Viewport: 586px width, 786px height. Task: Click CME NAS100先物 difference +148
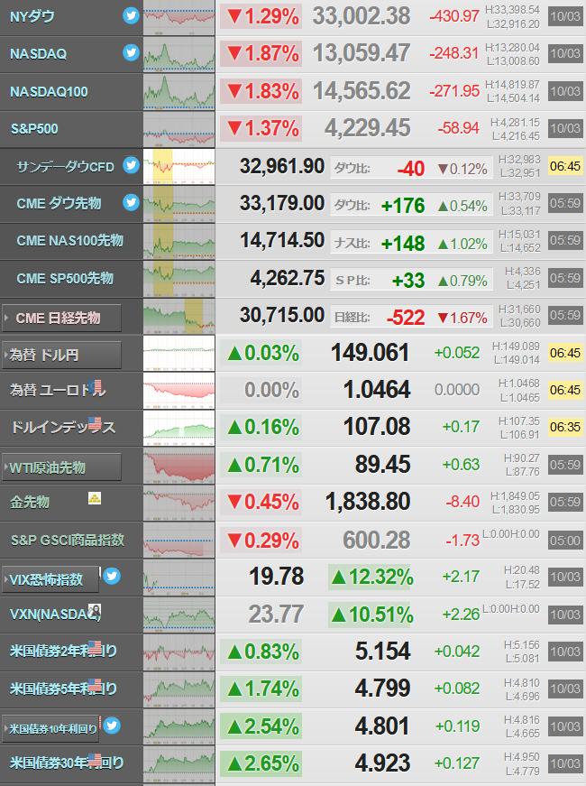coord(403,244)
